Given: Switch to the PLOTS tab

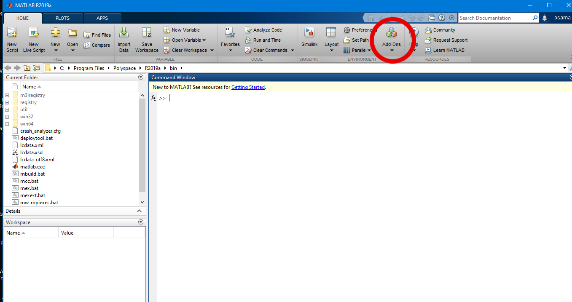Looking at the screenshot, I should [62, 18].
